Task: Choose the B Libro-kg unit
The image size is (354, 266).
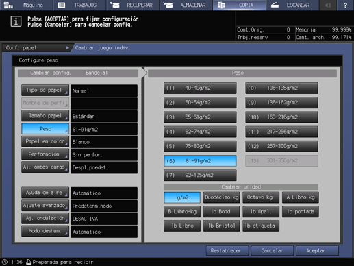Action: 182,212
